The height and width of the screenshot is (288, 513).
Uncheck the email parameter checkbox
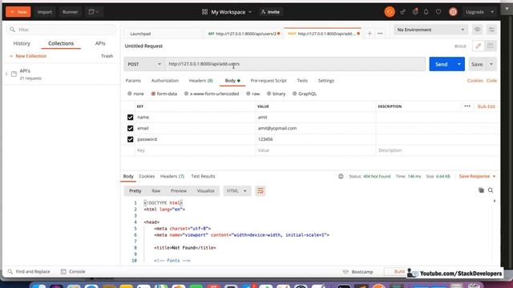(130, 128)
